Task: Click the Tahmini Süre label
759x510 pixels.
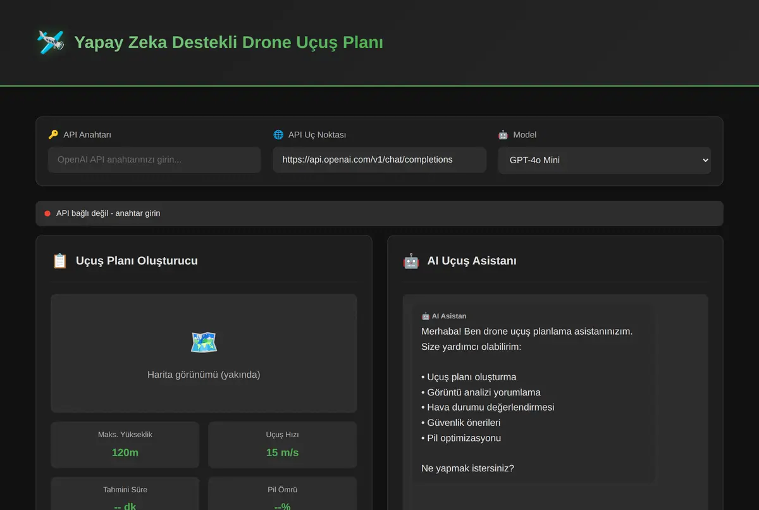Action: pyautogui.click(x=125, y=490)
